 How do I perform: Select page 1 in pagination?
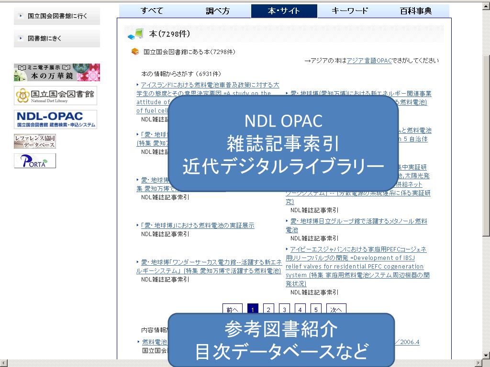click(253, 309)
